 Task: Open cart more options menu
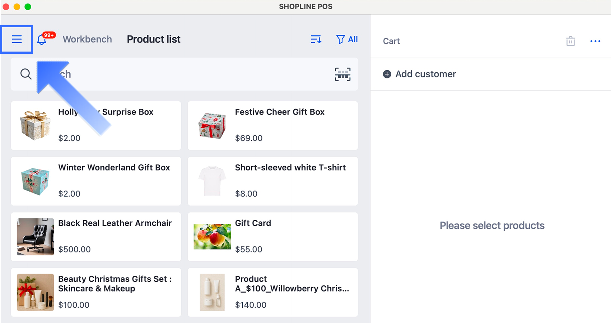pos(595,41)
